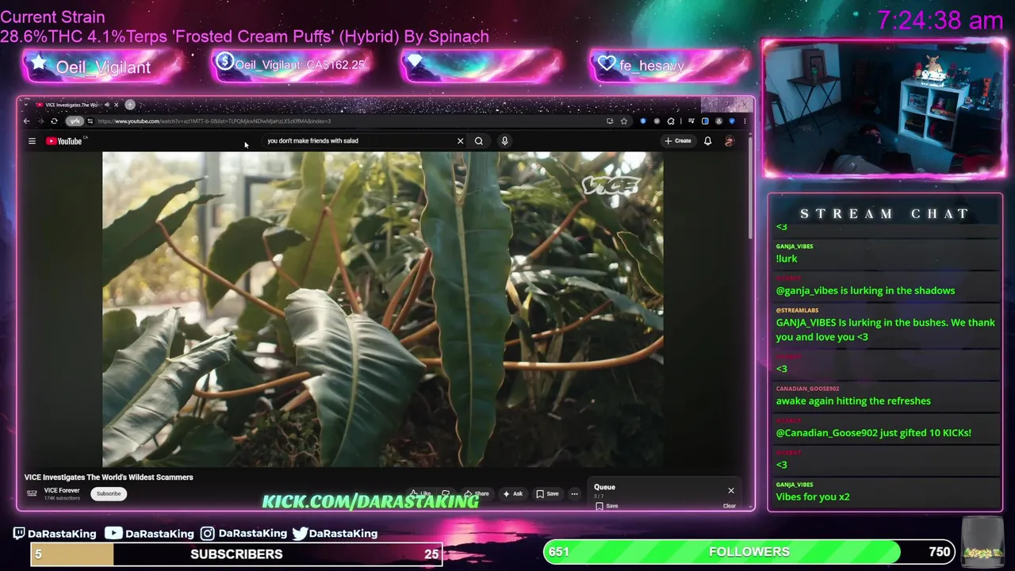This screenshot has height=571, width=1015.
Task: Share the video
Action: pyautogui.click(x=477, y=493)
